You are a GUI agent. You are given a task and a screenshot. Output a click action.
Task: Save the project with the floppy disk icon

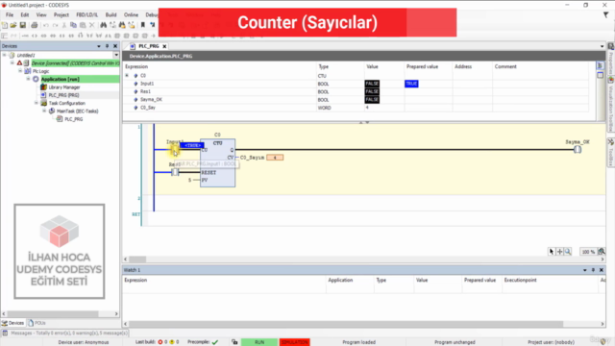click(23, 25)
